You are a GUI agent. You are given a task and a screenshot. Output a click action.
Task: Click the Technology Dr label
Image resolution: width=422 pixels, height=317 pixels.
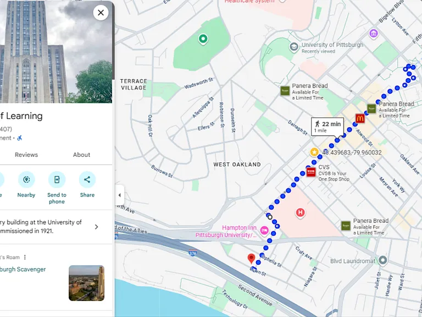[235, 299]
